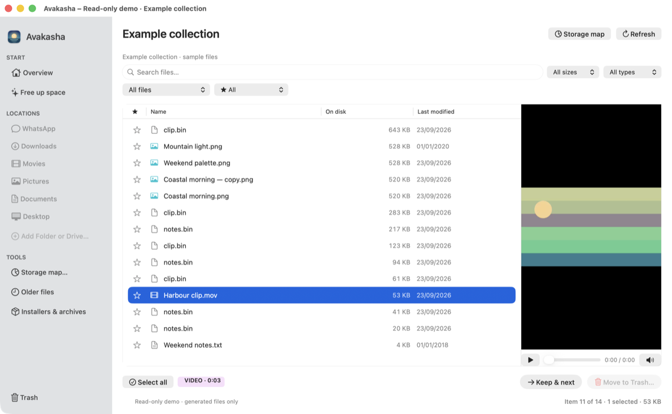The height and width of the screenshot is (414, 672).
Task: Select the Downloads location
Action: [34, 146]
